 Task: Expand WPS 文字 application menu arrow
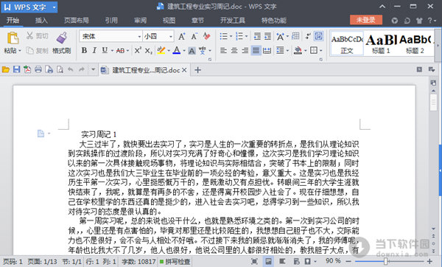coord(54,7)
